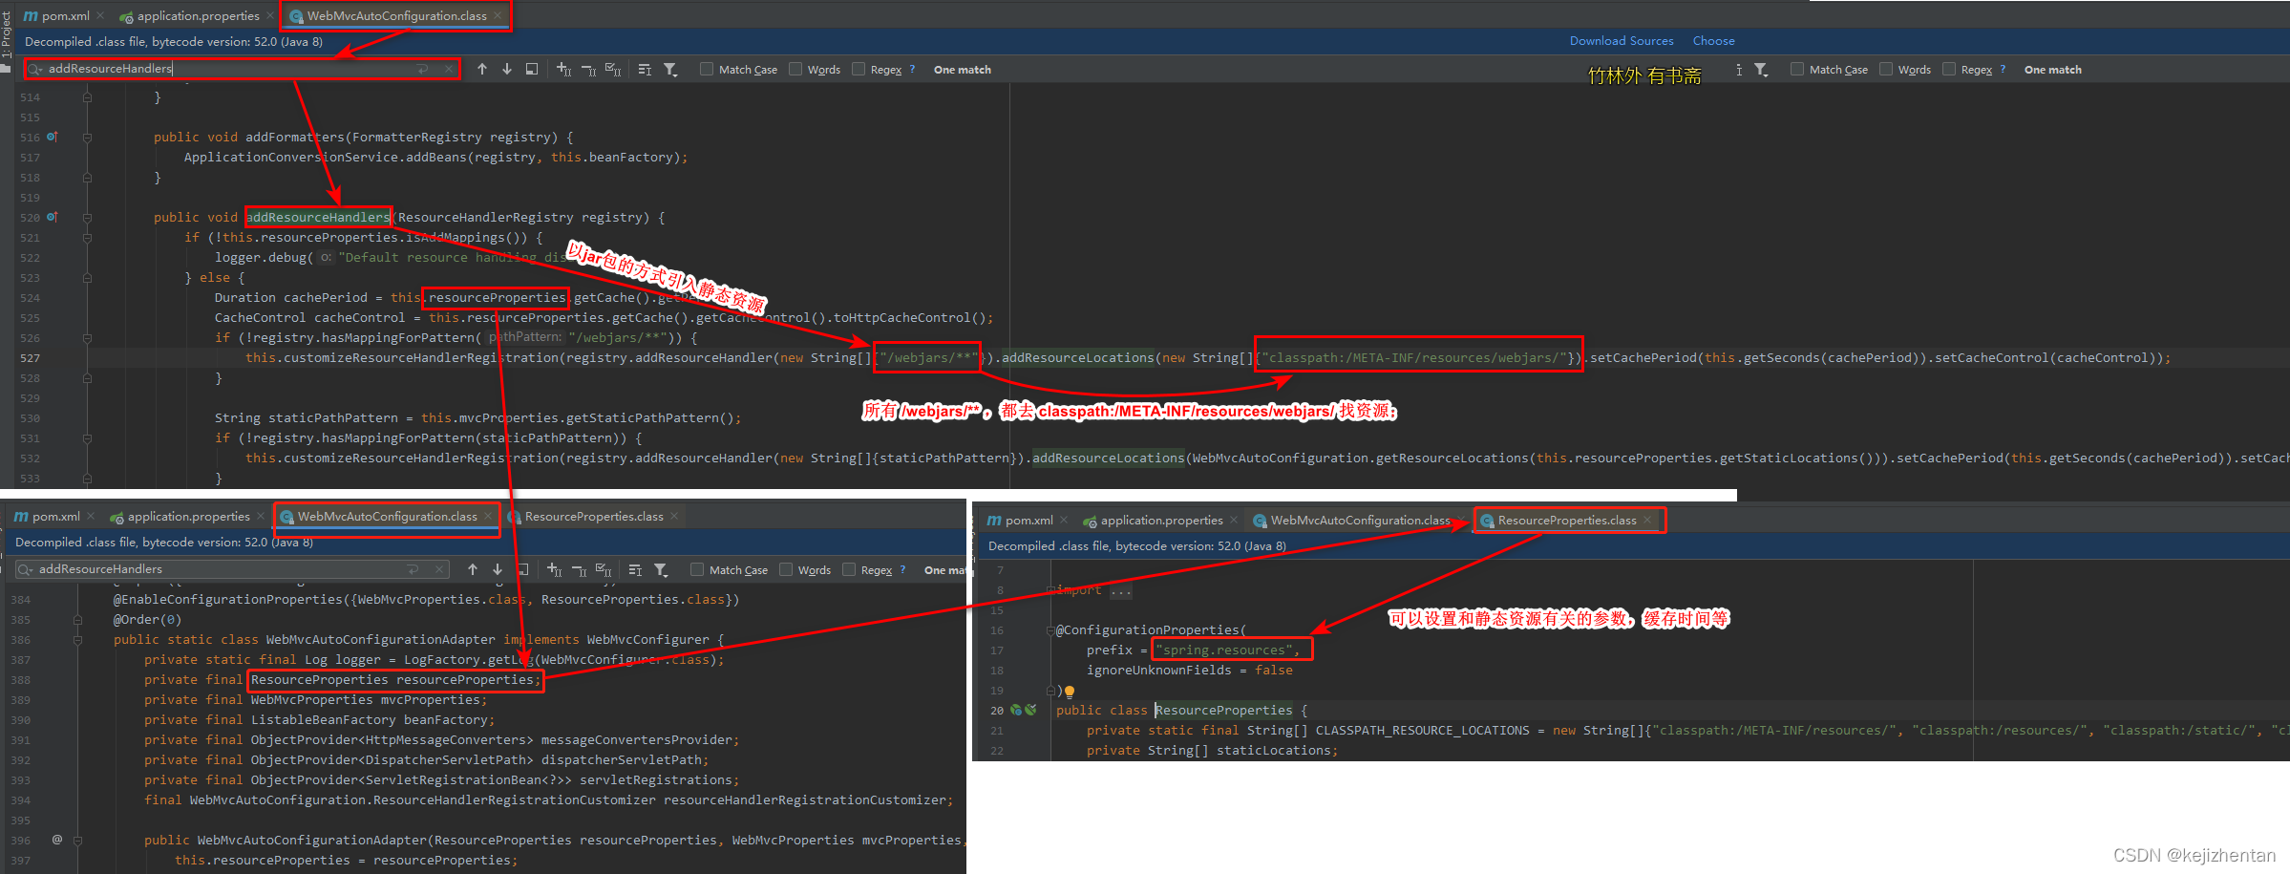
Task: Open the filter funnel beside Match Case in top window
Action: (x=670, y=69)
